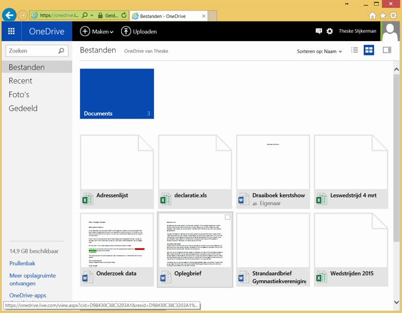Select Bestanden in the sidebar
This screenshot has height=313, width=402.
coord(37,67)
